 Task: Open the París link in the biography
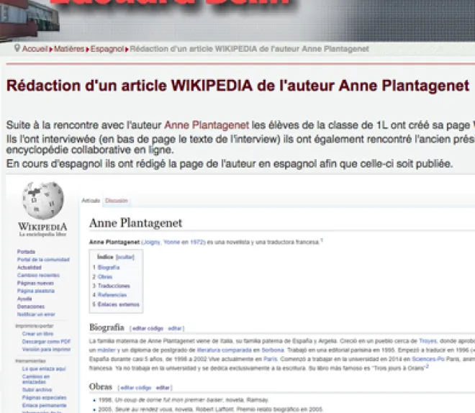tap(270, 359)
